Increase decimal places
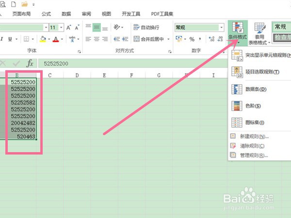The image size is (291, 218). tap(211, 39)
